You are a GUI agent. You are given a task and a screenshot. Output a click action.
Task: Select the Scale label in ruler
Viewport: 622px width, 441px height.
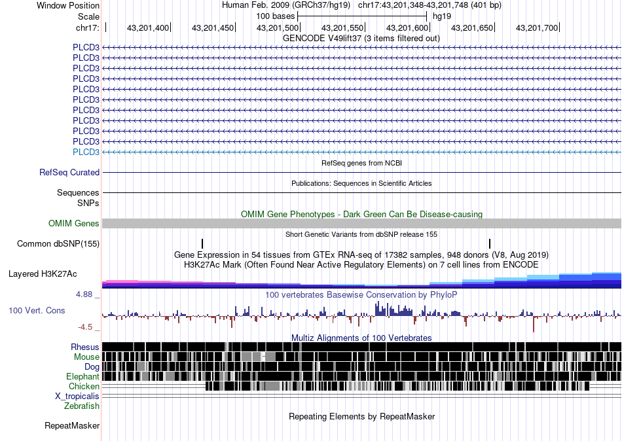point(88,16)
